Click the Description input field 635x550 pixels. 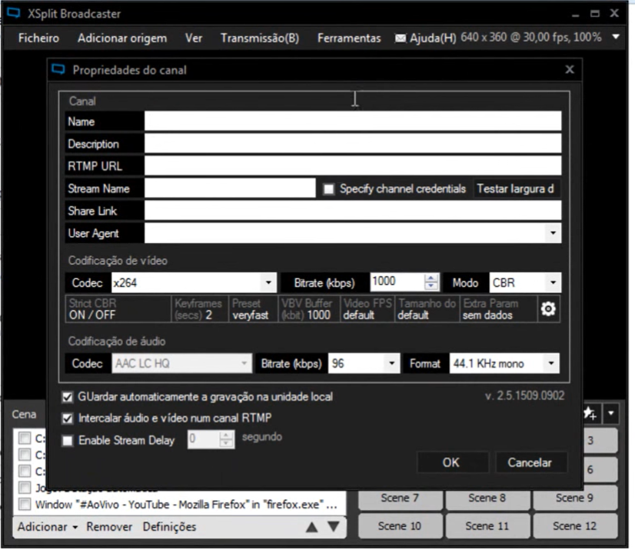353,144
